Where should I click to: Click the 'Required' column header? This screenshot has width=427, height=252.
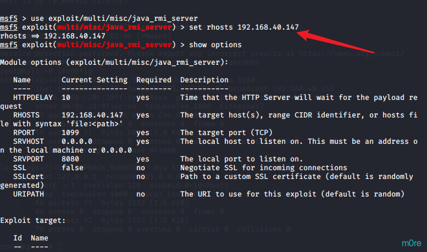click(x=154, y=80)
